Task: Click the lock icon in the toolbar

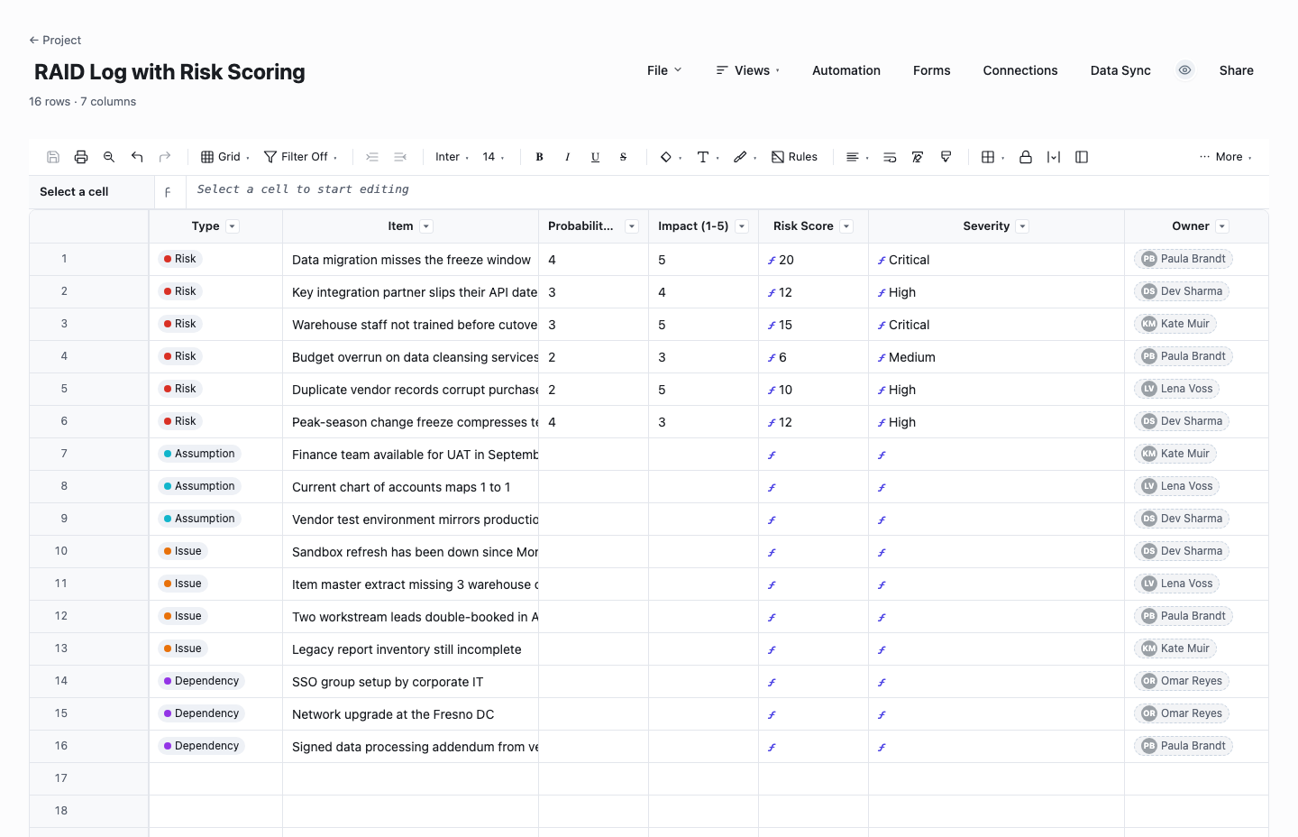Action: pos(1026,157)
